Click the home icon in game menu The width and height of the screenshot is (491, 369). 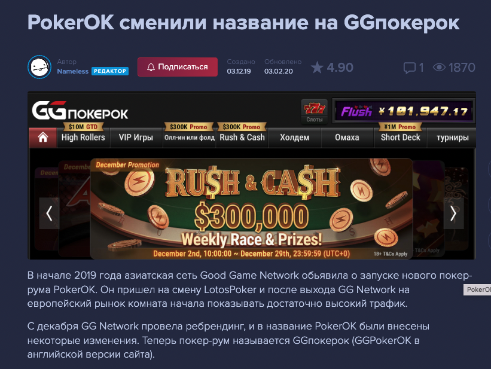click(x=43, y=137)
